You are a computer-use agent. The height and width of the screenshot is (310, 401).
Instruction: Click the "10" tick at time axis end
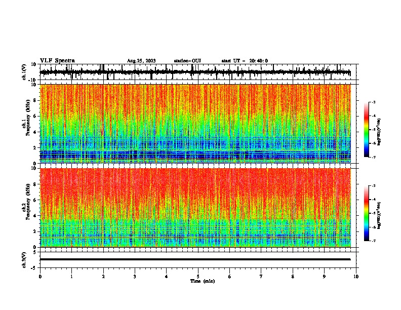[x=356, y=277]
